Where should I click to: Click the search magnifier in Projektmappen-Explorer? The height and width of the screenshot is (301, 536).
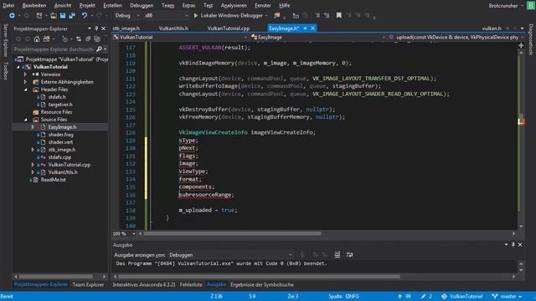(x=99, y=49)
